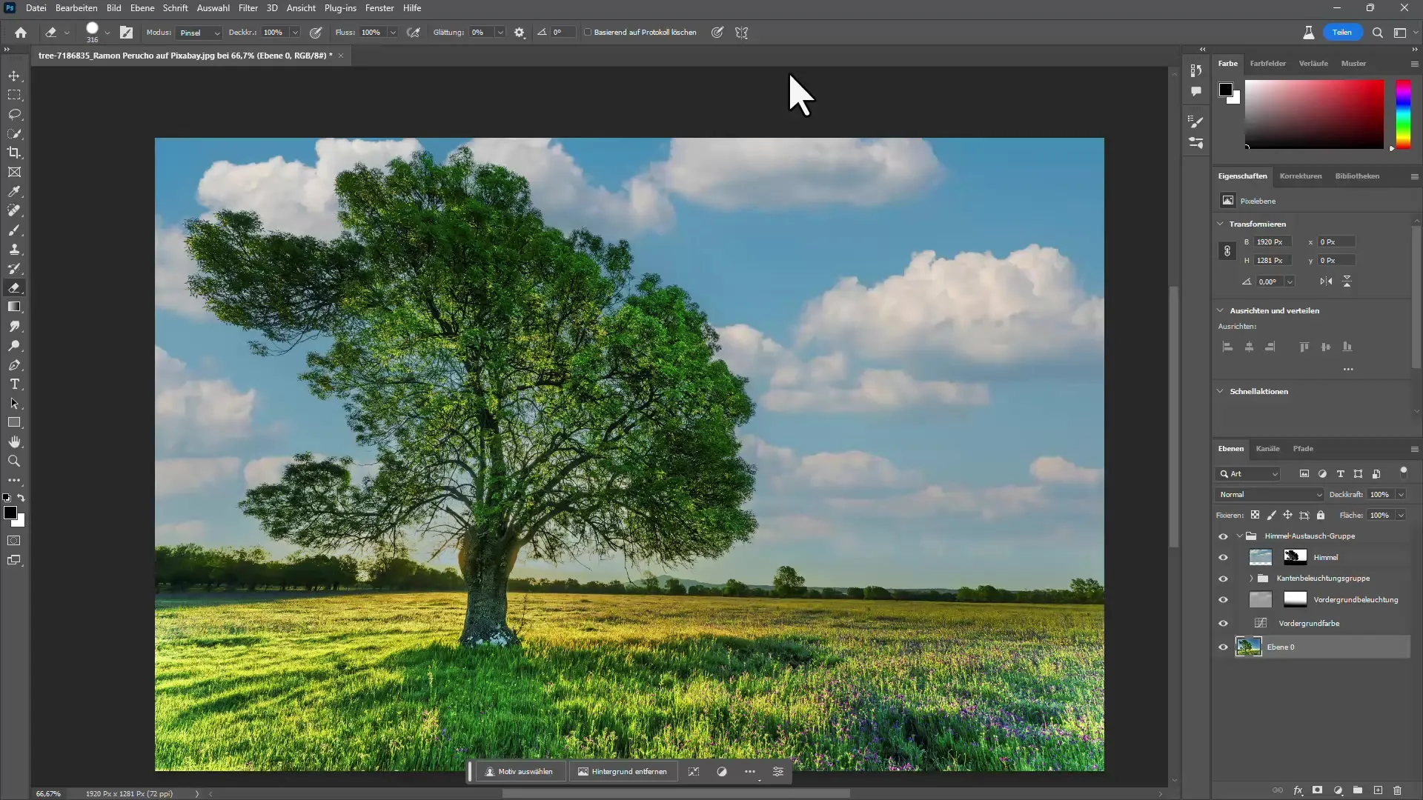
Task: Open the Ebene menu item
Action: coord(140,8)
